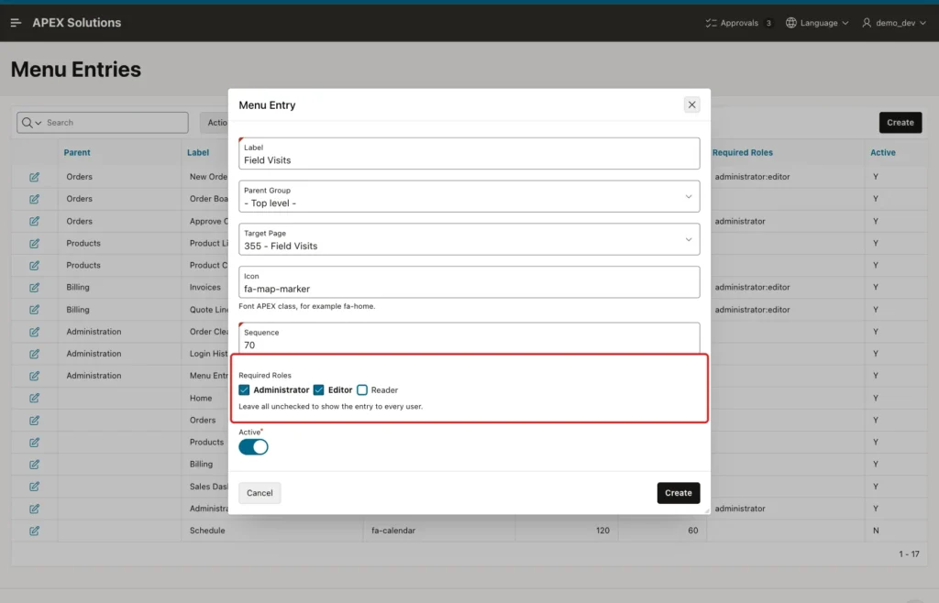939x603 pixels.
Task: Edit the Administration Login History row
Action: tap(34, 354)
